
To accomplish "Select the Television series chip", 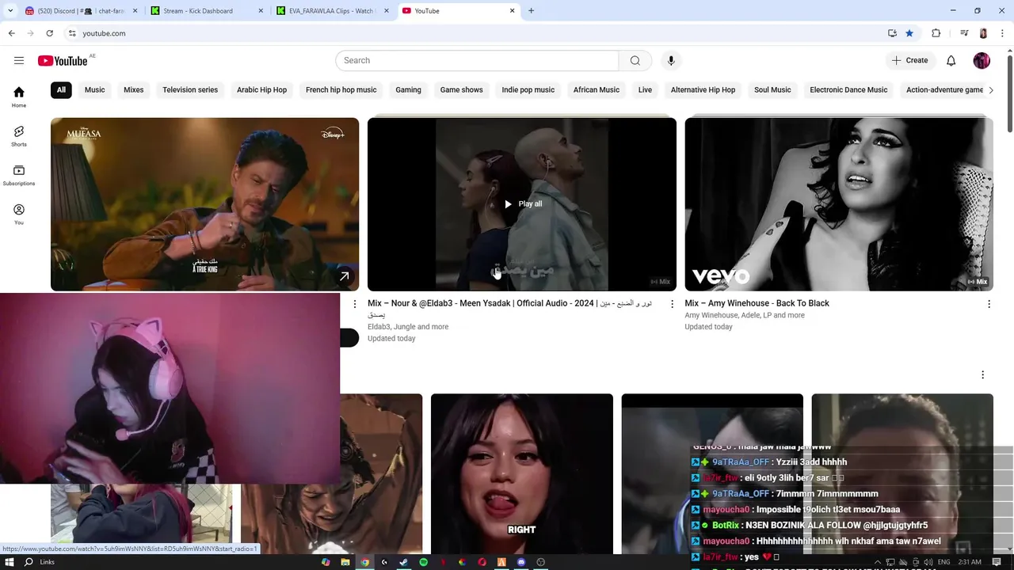I will 190,89.
